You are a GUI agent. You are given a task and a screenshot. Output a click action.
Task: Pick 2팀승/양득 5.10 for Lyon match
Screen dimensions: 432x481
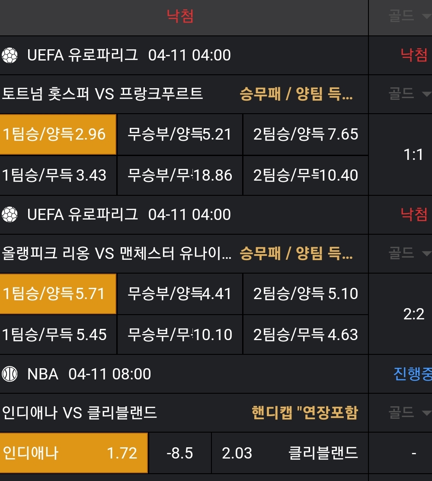click(x=306, y=294)
